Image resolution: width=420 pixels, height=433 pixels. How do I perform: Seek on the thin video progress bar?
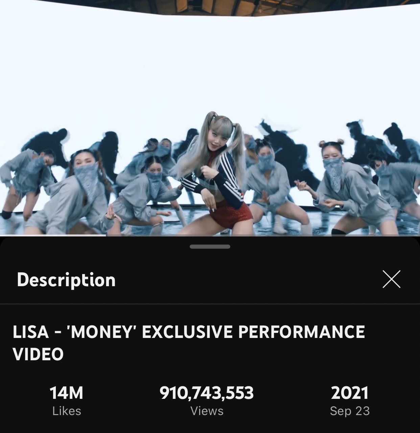210,235
